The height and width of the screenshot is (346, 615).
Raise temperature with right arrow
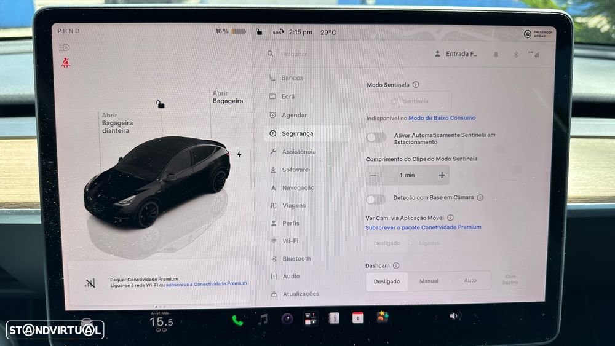click(x=181, y=322)
